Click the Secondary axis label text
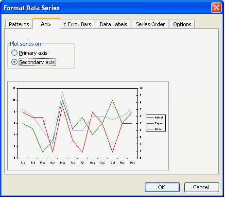The width and height of the screenshot is (225, 198). click(x=37, y=62)
